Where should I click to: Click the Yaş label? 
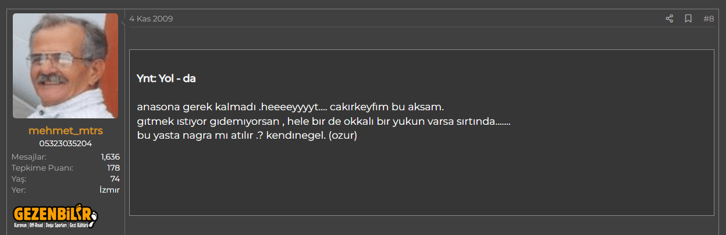[x=19, y=179]
